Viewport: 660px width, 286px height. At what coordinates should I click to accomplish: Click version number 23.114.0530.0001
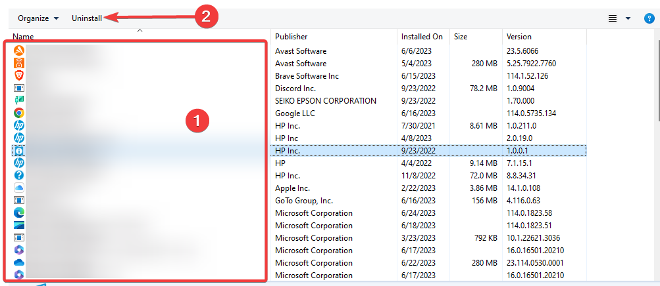pyautogui.click(x=536, y=263)
